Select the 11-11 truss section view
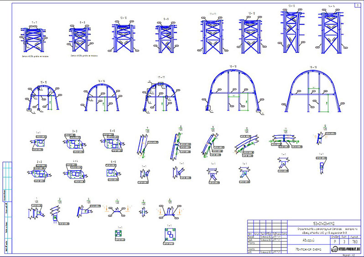Image resolution: width=364 pixels, height=257 pixels. [213, 34]
